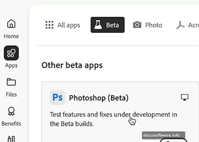The image size is (199, 142).
Task: Open the Photo category tab label
Action: point(154,25)
